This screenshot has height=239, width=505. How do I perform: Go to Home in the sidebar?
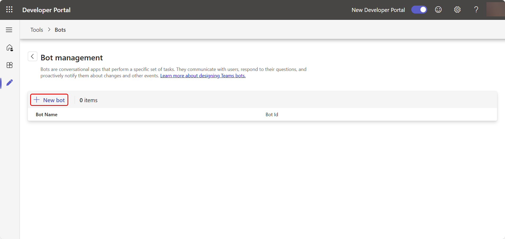tap(10, 48)
